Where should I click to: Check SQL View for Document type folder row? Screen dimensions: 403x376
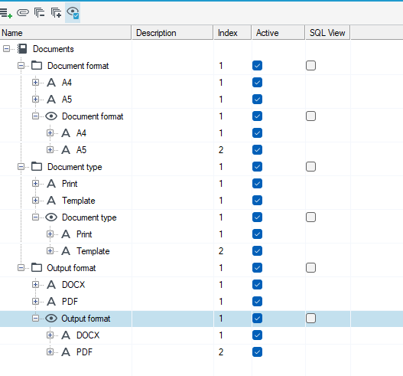(x=310, y=167)
